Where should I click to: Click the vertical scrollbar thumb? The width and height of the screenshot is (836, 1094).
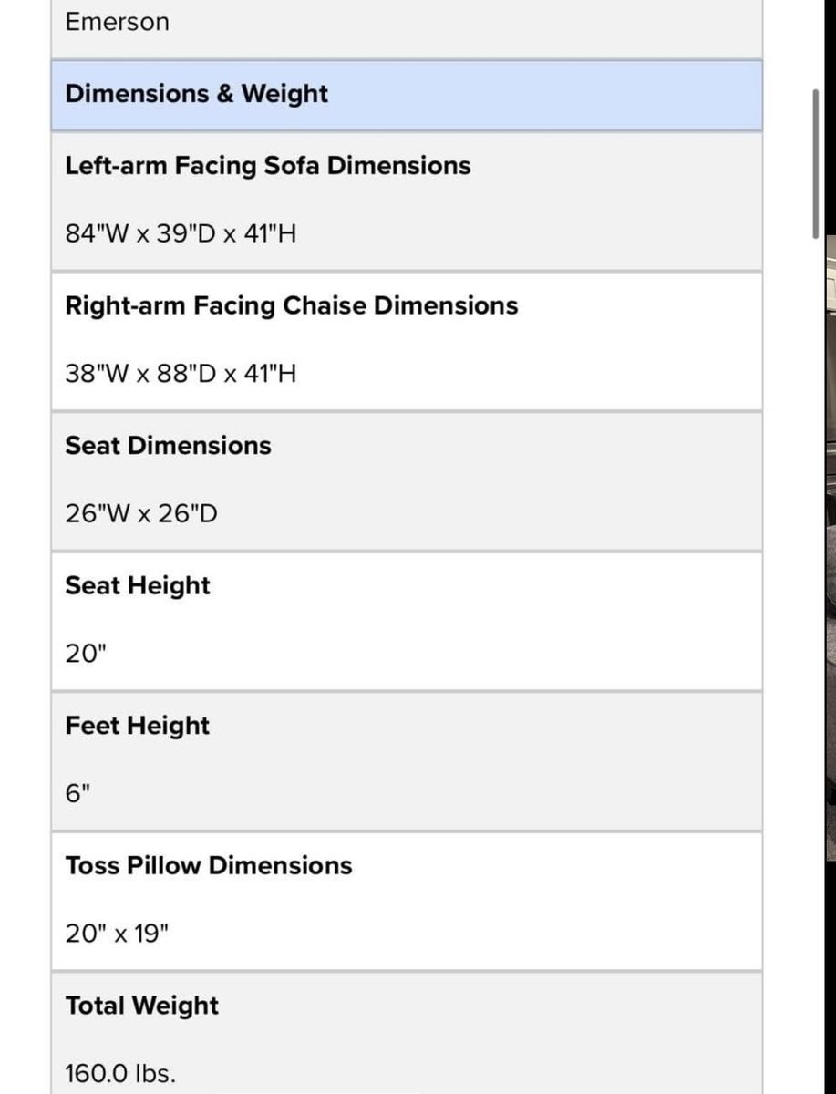click(815, 163)
